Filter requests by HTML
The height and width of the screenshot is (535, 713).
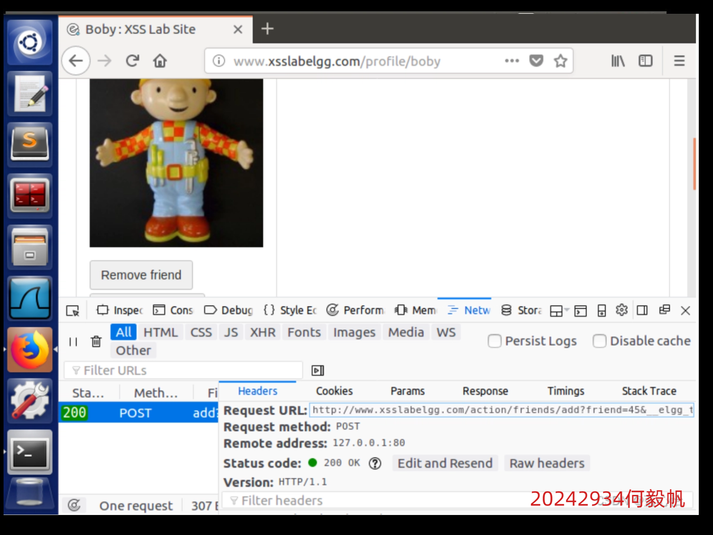click(x=161, y=332)
